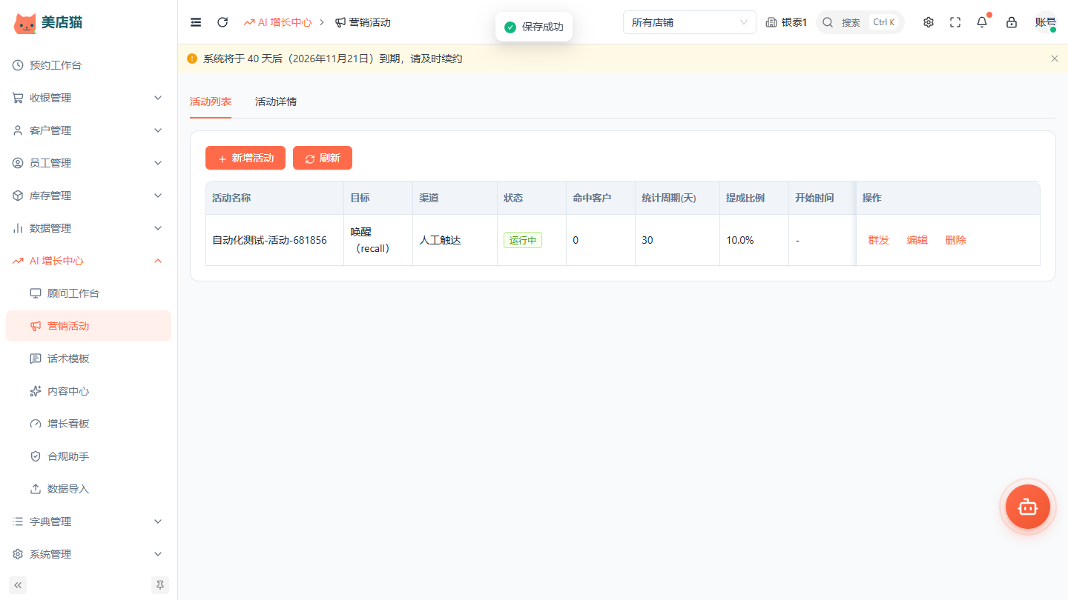Expand 系统管理 chevron

pyautogui.click(x=157, y=554)
